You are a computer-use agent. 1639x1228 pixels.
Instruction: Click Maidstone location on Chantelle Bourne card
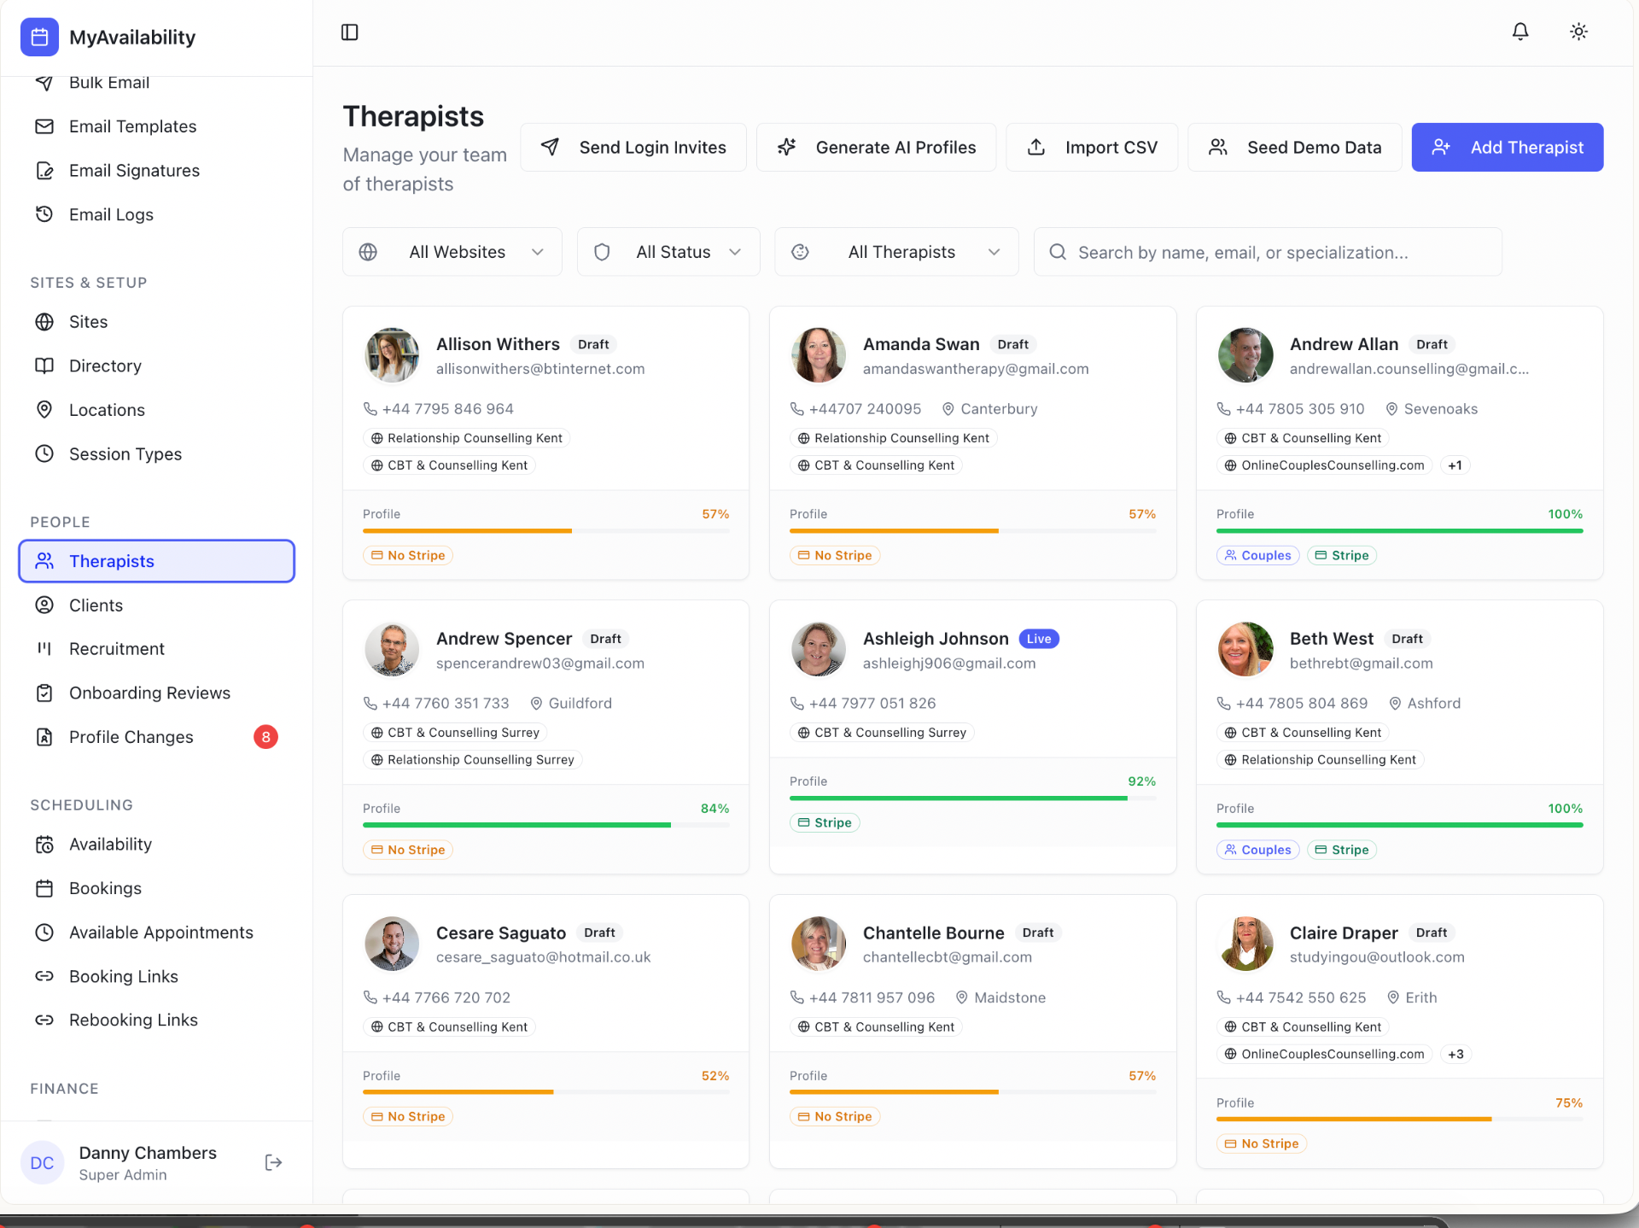(1010, 997)
